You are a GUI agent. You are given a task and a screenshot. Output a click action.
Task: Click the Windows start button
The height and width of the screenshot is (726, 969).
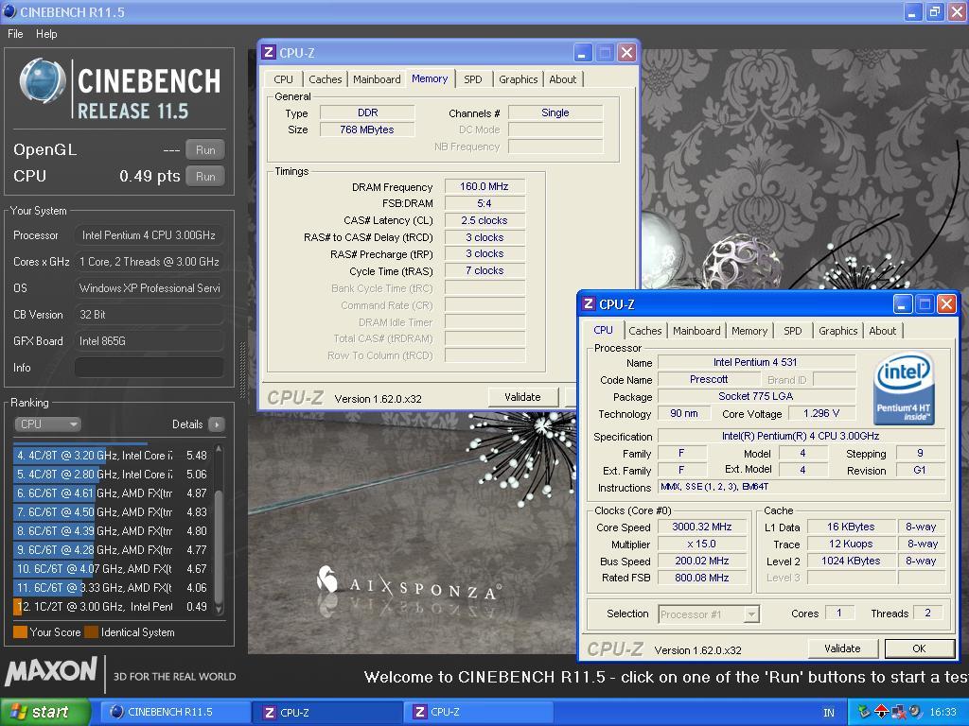click(x=44, y=712)
